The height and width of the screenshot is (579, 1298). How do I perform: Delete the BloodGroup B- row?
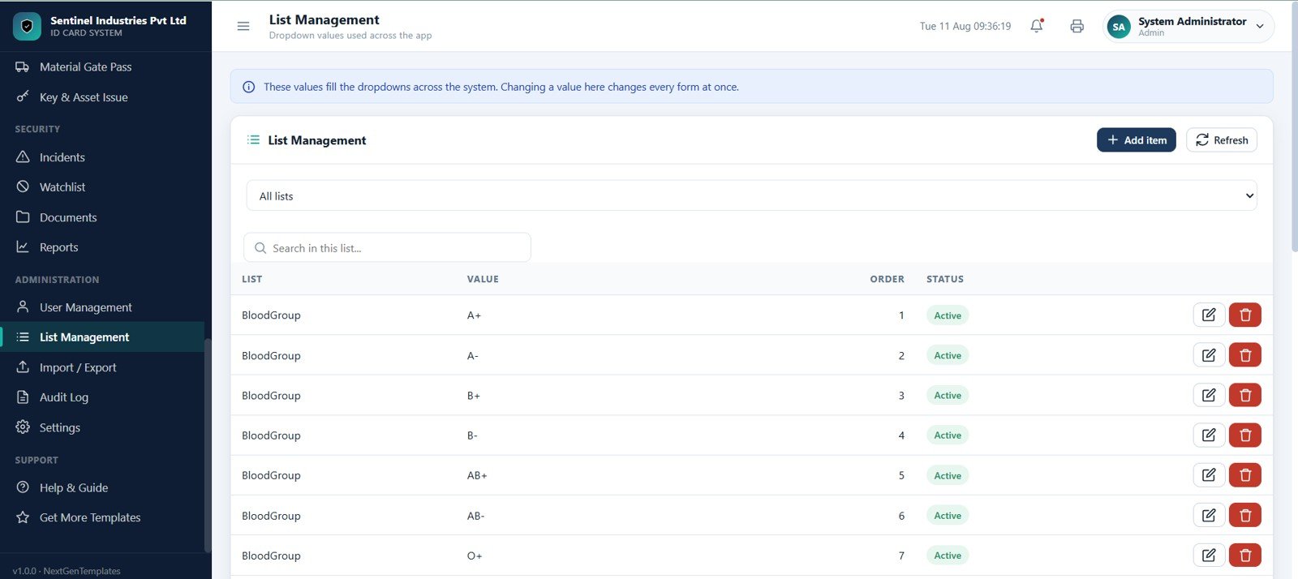point(1245,435)
